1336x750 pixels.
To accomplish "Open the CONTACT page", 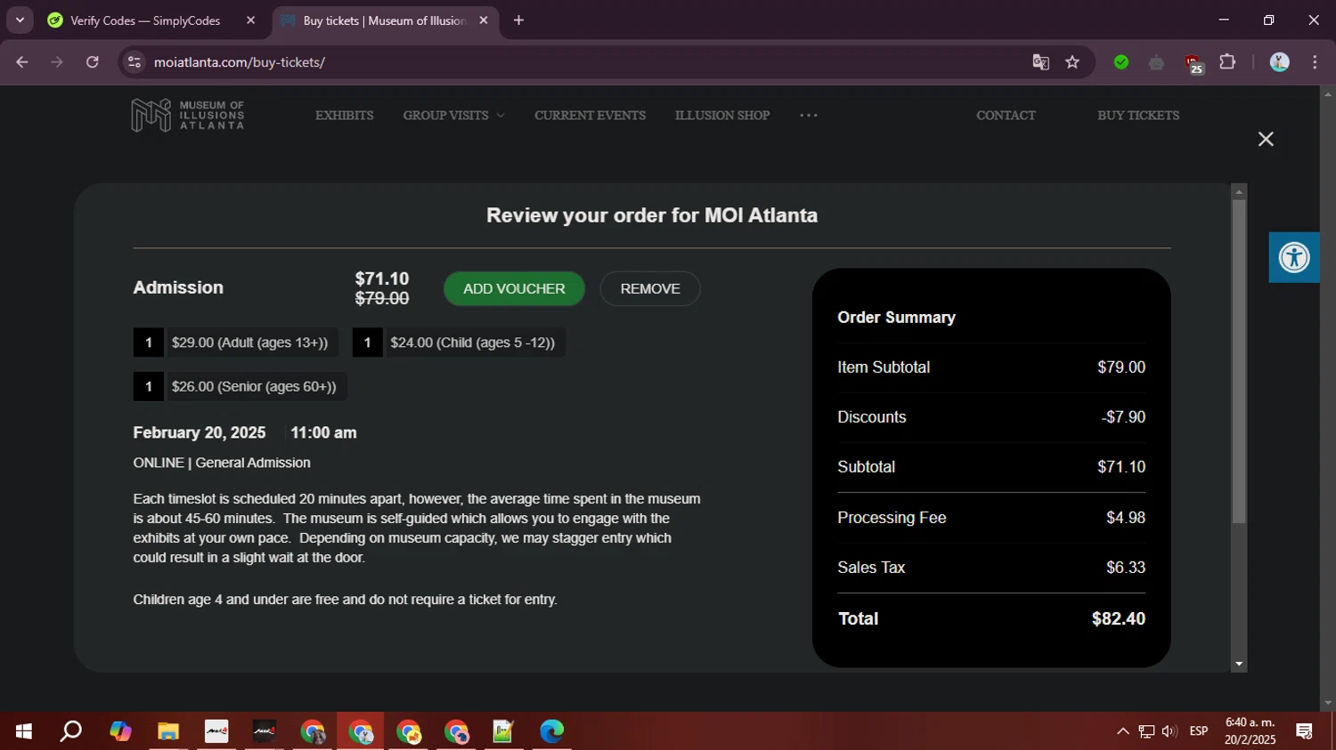I will 1006,116.
